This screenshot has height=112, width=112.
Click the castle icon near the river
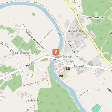point(61,75)
